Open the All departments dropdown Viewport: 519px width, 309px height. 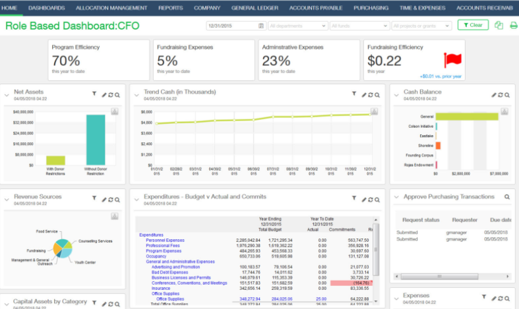click(x=297, y=26)
